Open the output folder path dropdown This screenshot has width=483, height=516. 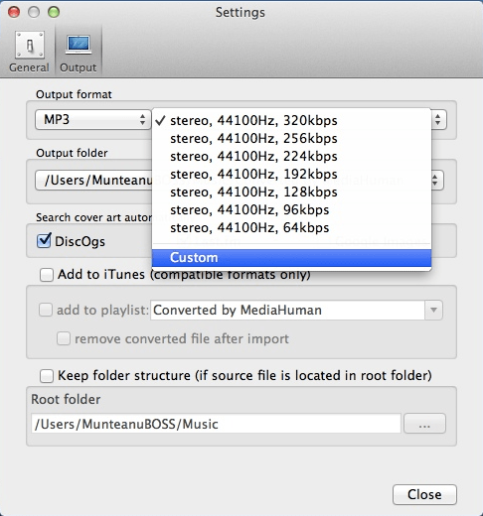tap(435, 181)
